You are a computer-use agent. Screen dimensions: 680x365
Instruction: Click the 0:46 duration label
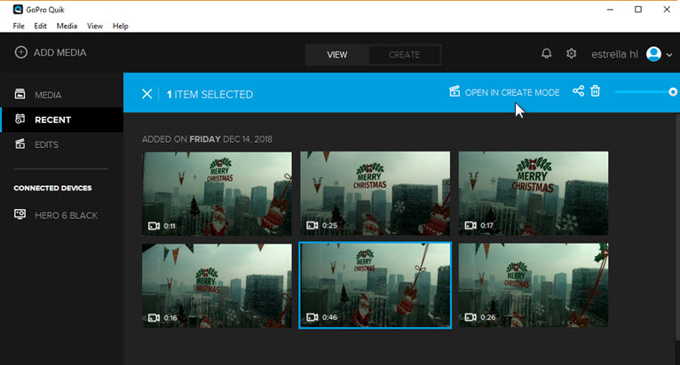click(329, 317)
